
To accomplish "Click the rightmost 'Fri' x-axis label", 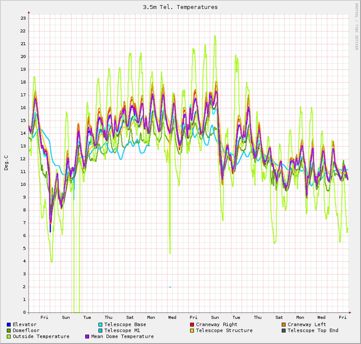I will click(343, 318).
